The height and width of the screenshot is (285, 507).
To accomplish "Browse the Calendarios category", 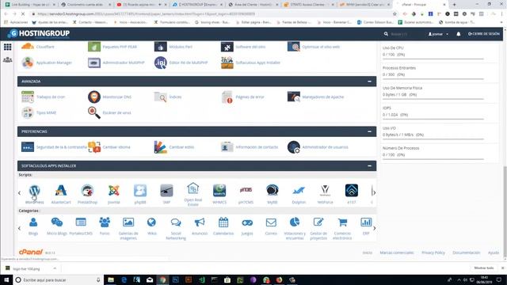I will [223, 226].
